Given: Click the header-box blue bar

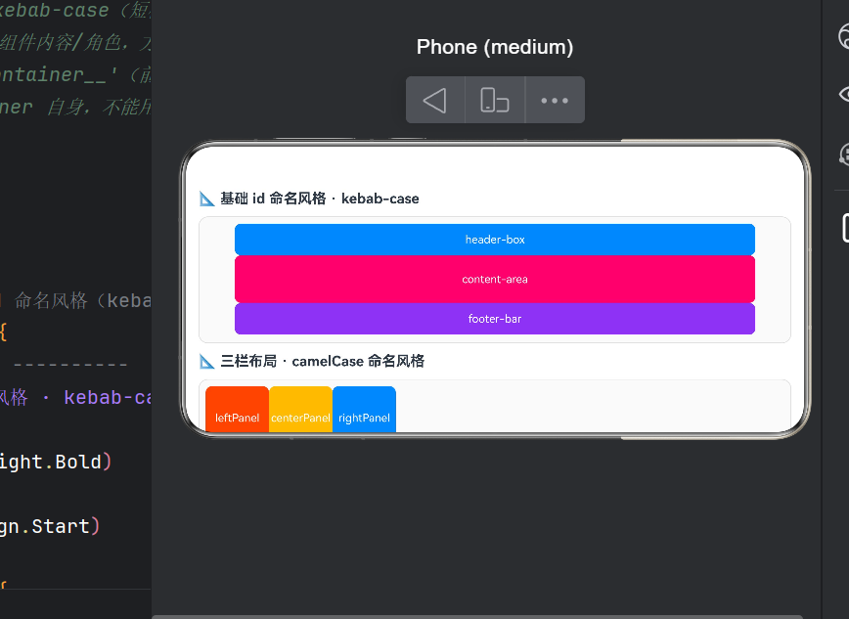Looking at the screenshot, I should [494, 240].
